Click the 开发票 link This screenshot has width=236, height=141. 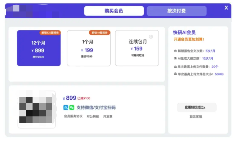coord(108,116)
